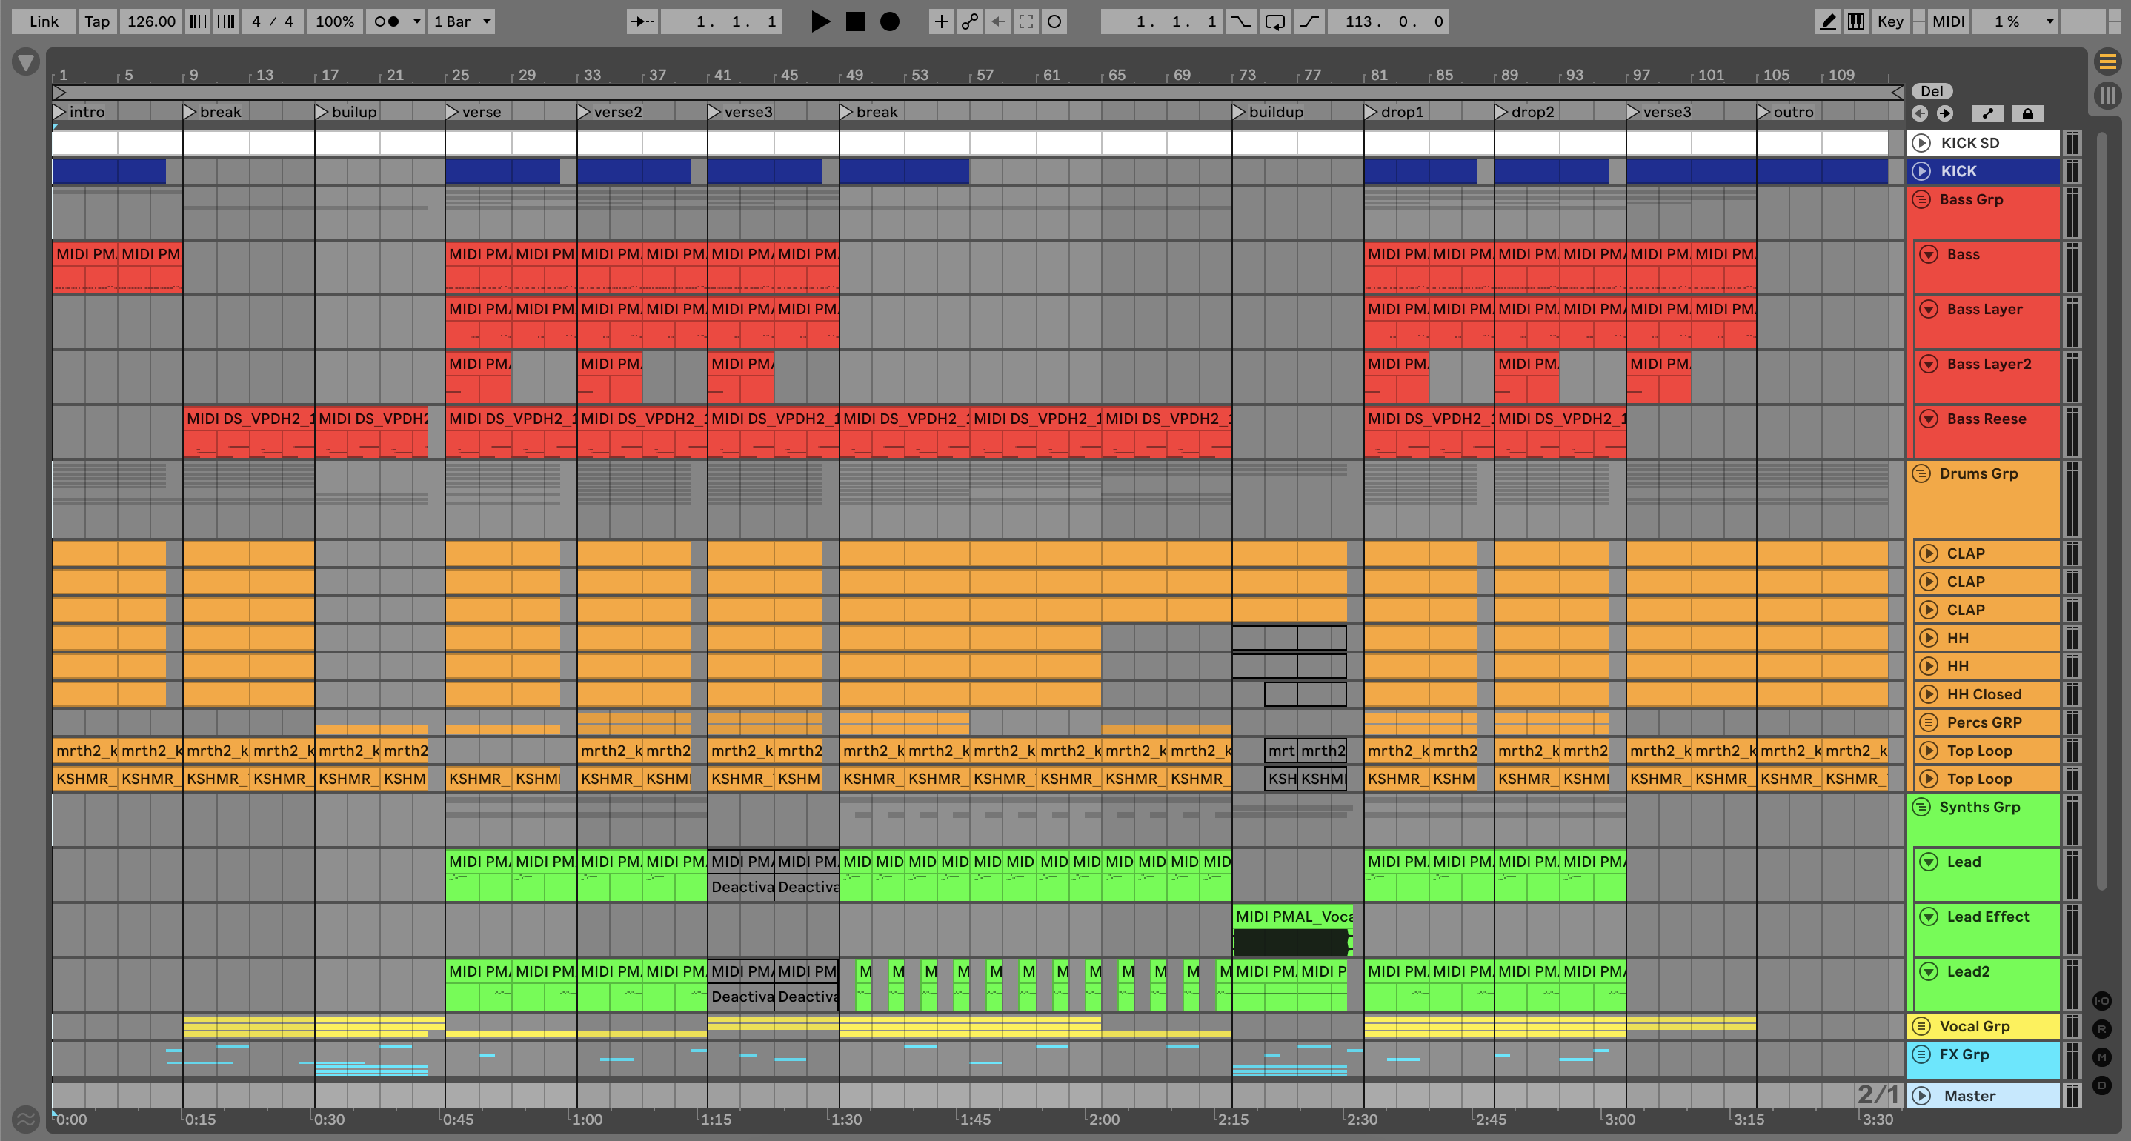
Task: Click the Del locator button
Action: 1932,91
